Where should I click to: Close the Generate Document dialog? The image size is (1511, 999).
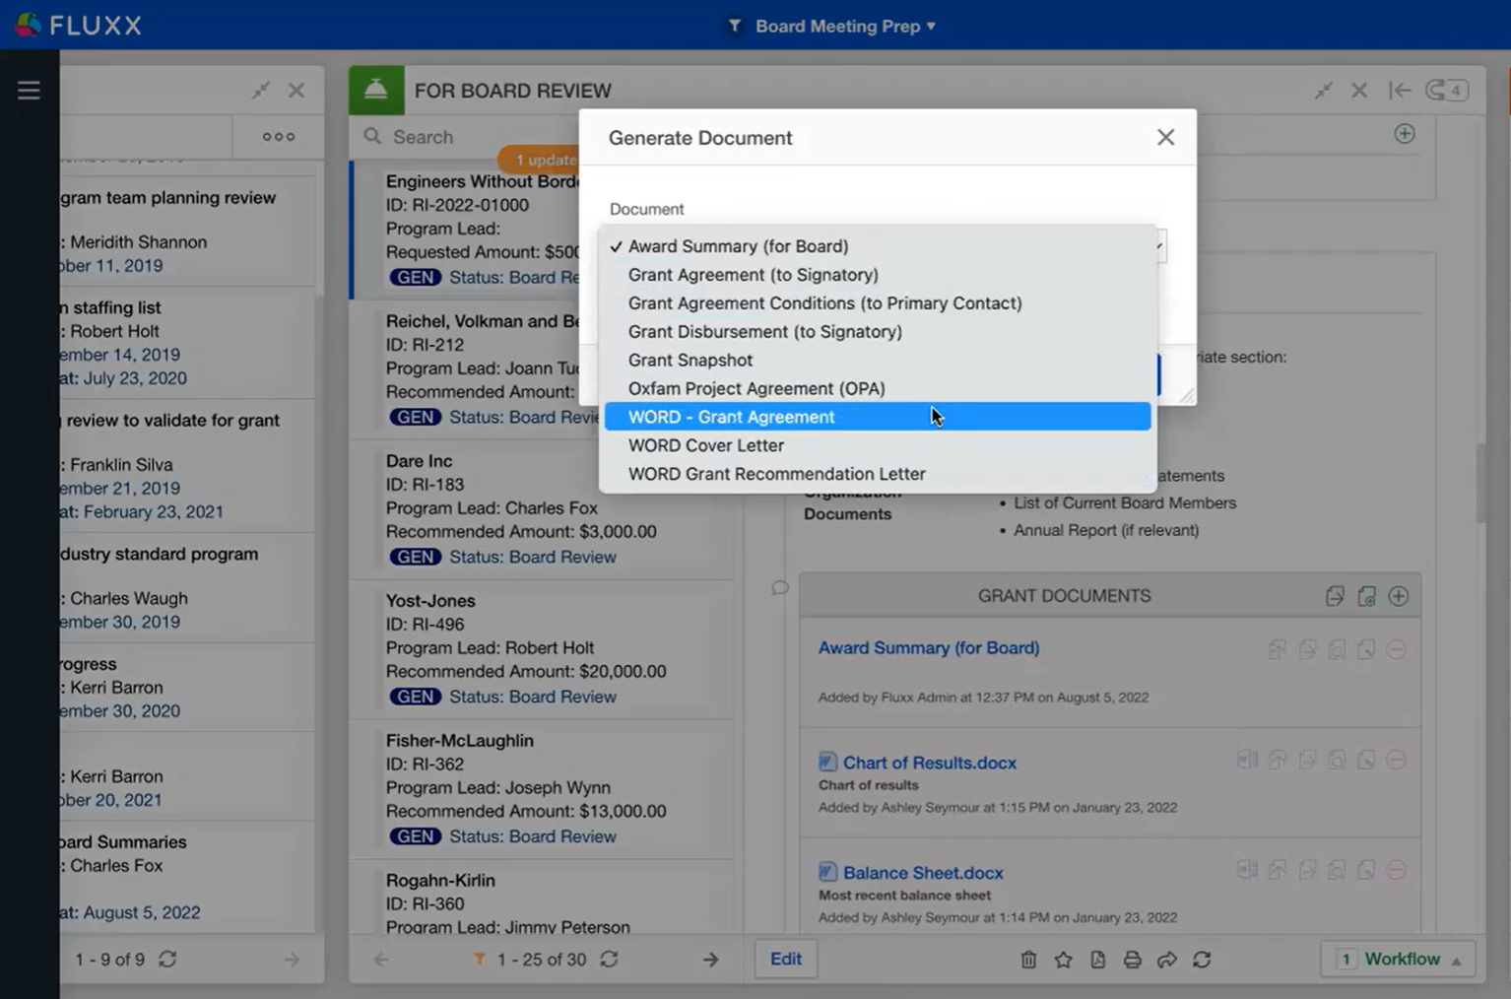[x=1165, y=138]
